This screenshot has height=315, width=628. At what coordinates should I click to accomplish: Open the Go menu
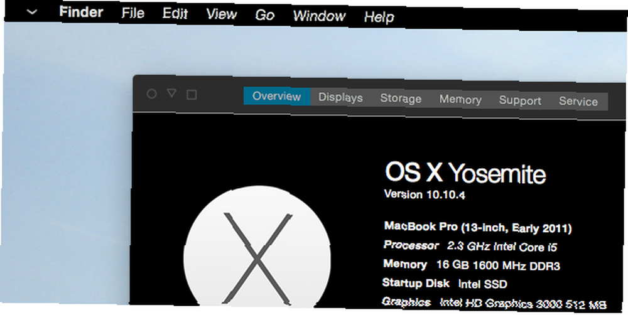point(265,15)
